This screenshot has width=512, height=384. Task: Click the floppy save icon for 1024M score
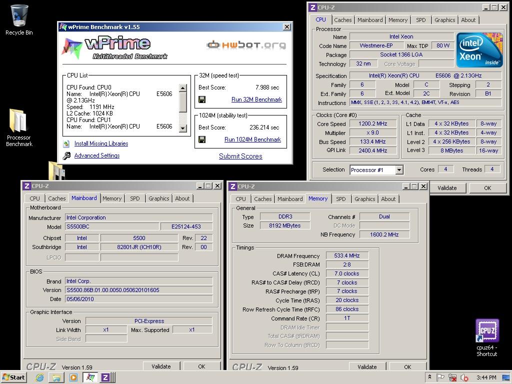click(x=202, y=140)
